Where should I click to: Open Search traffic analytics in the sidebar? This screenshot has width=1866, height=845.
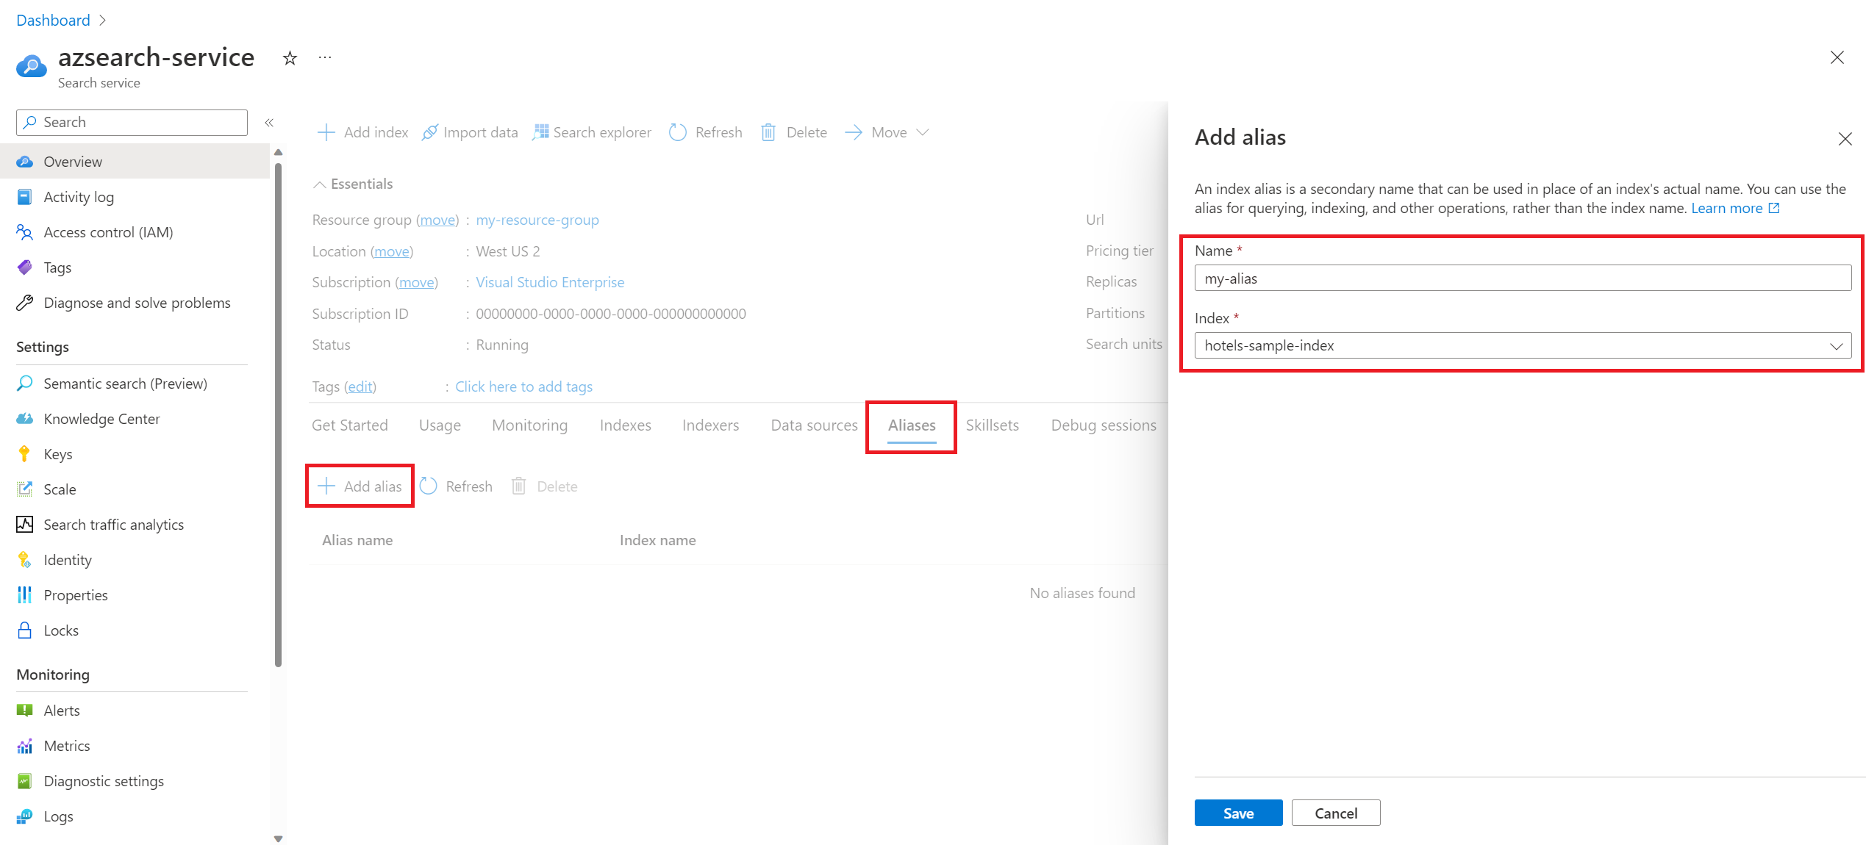coord(113,525)
